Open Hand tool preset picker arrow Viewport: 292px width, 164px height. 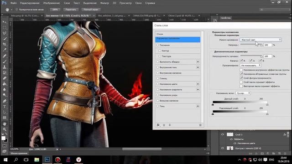(11, 10)
